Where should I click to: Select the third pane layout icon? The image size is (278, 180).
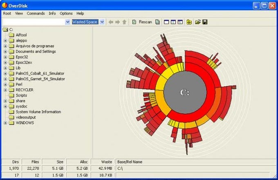click(x=180, y=22)
